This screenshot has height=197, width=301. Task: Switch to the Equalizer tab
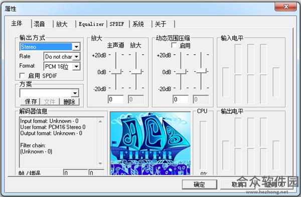pos(91,24)
